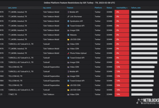Click the 12% reachability red cell

tap(122, 67)
